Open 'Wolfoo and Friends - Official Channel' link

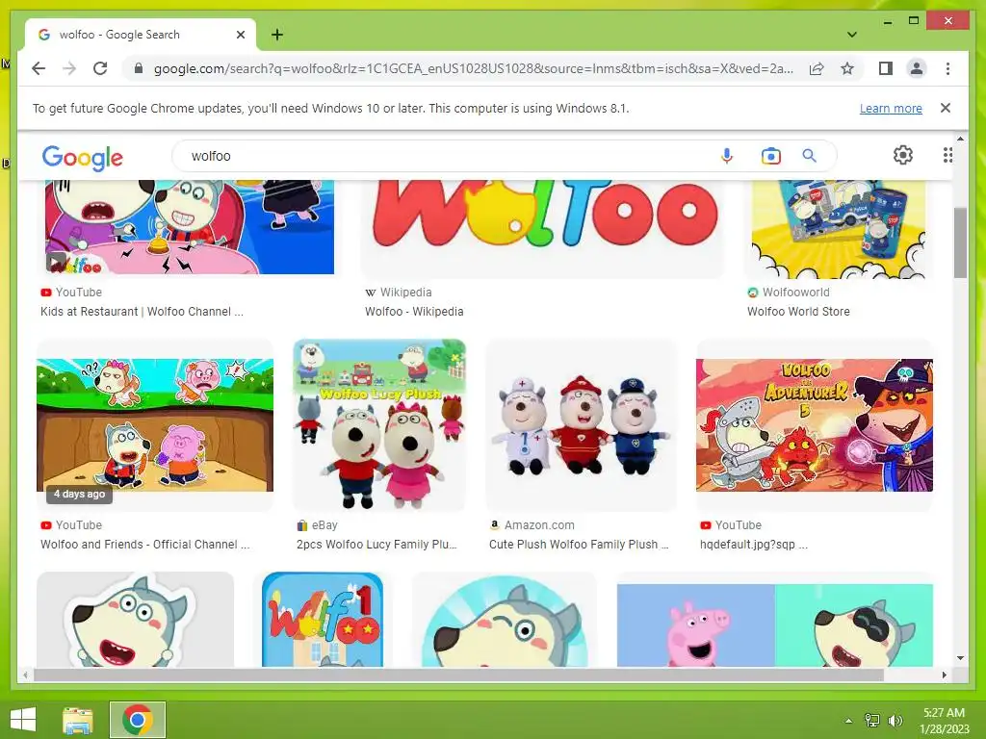pyautogui.click(x=144, y=545)
